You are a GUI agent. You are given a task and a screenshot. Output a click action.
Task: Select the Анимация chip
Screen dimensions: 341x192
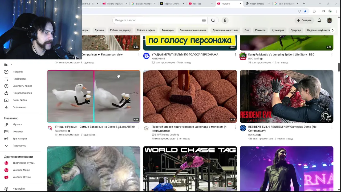pos(168,30)
